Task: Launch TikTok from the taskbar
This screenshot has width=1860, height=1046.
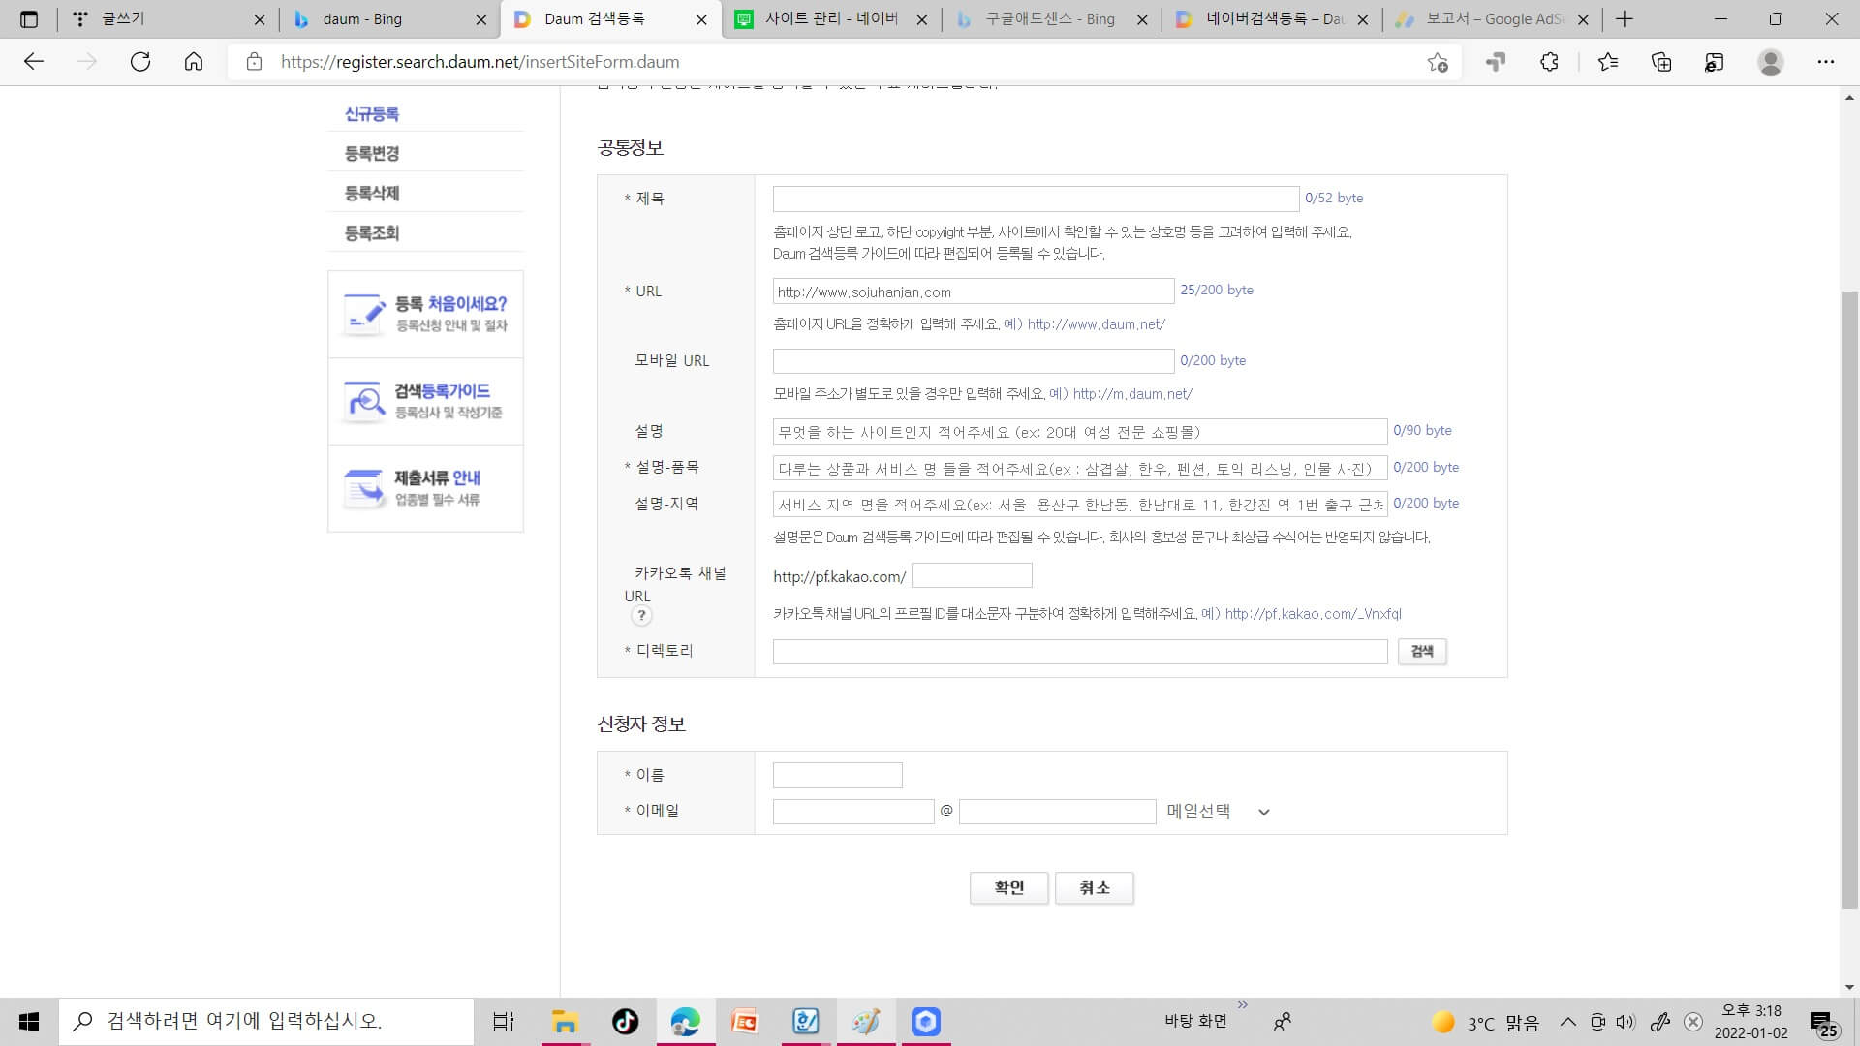Action: 625,1021
